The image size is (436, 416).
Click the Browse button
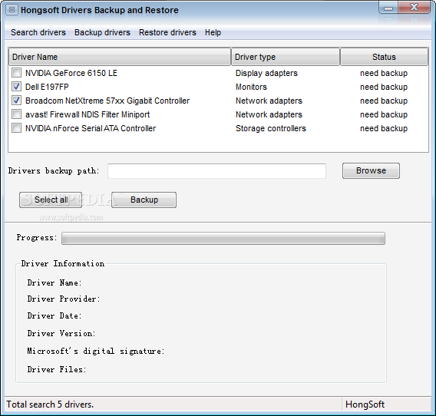(x=371, y=170)
